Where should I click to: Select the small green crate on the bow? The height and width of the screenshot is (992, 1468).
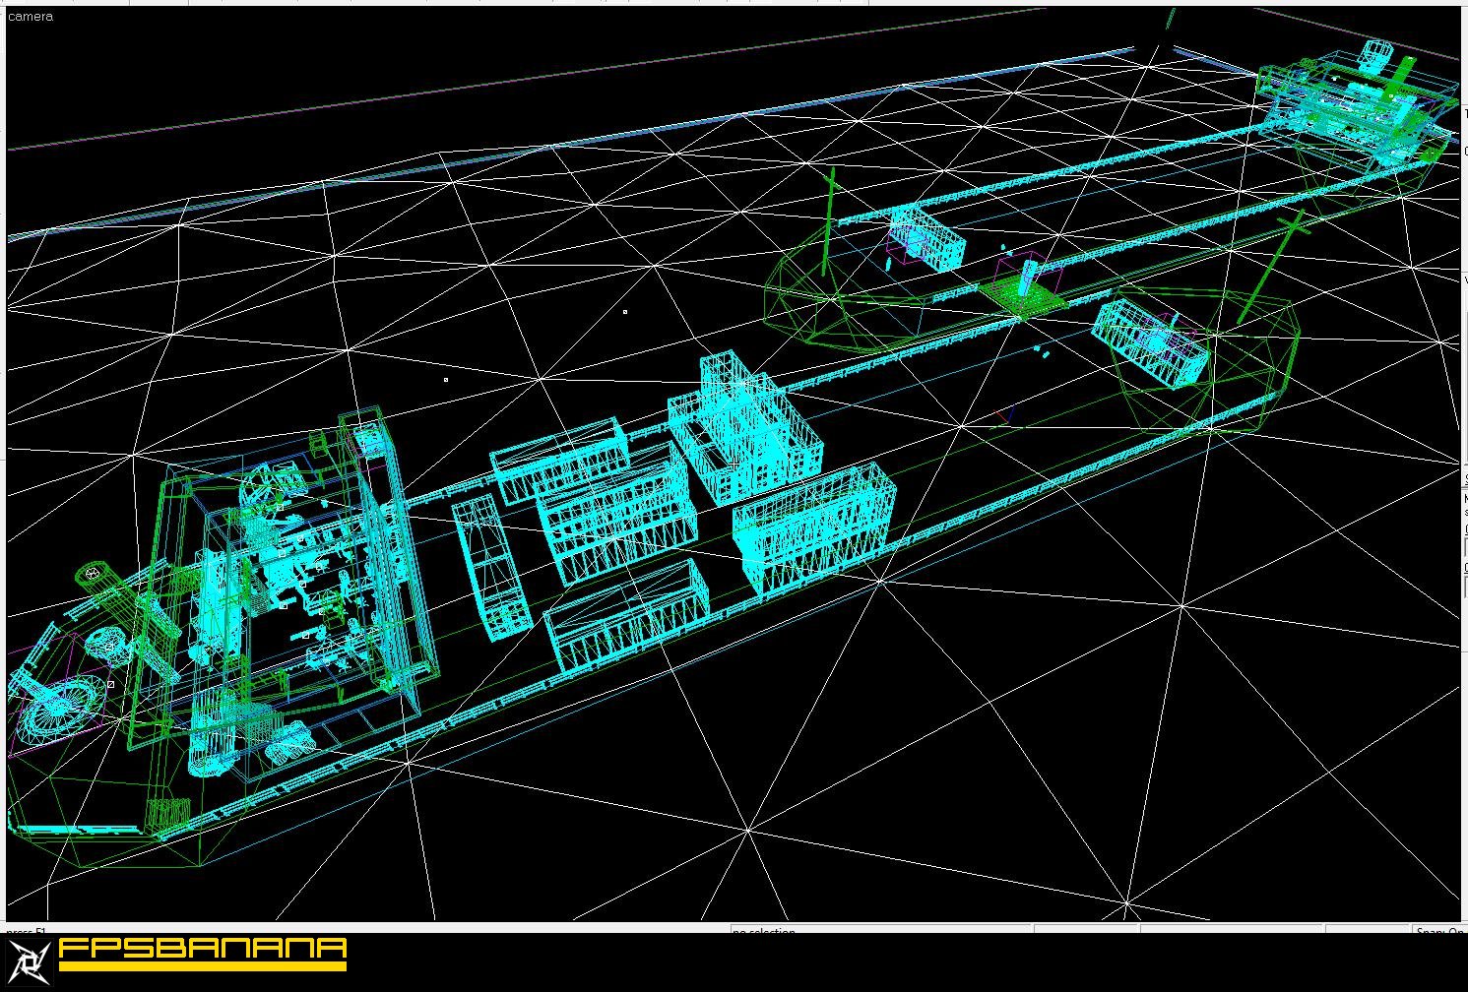click(167, 814)
